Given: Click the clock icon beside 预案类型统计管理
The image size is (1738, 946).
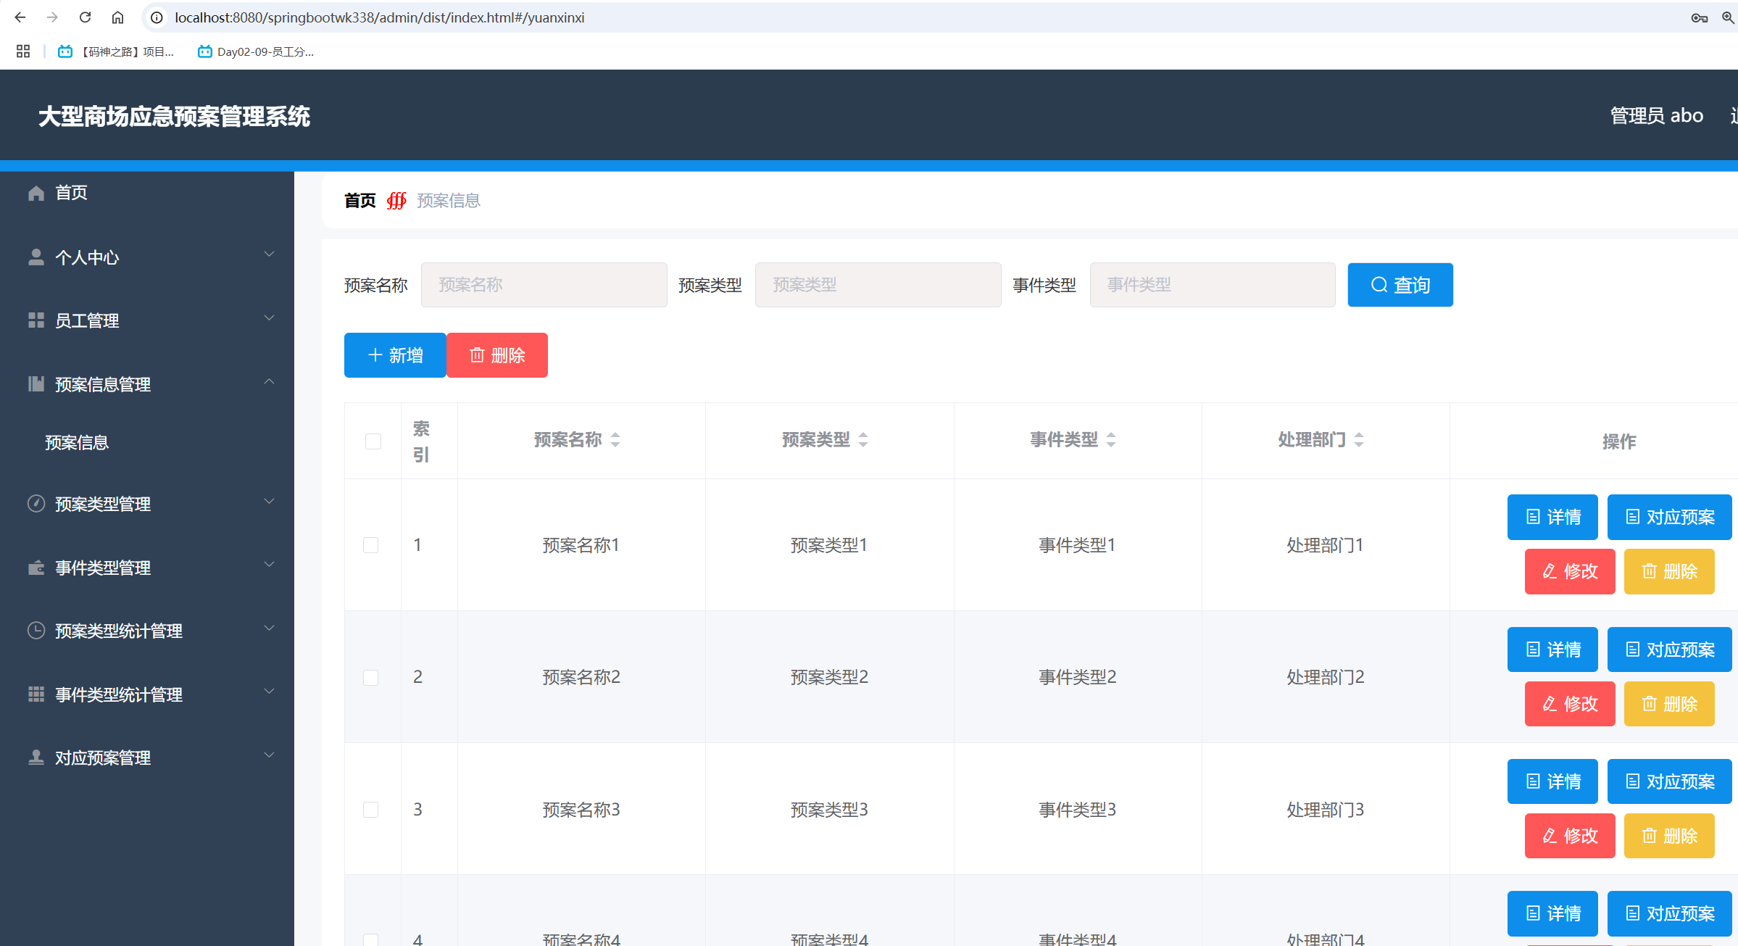Looking at the screenshot, I should coord(36,631).
